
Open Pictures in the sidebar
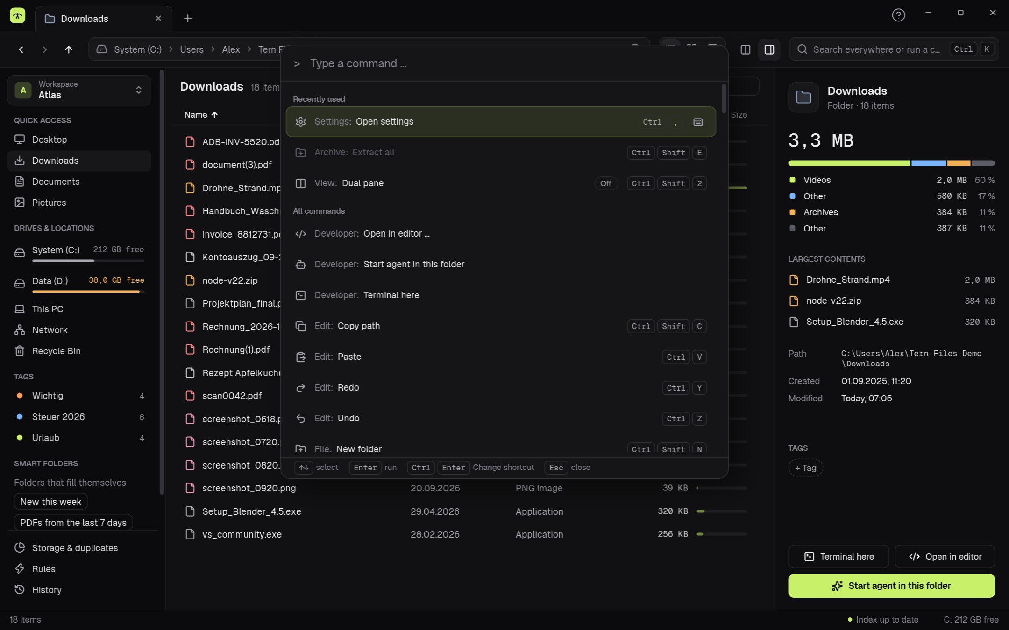tap(79, 203)
